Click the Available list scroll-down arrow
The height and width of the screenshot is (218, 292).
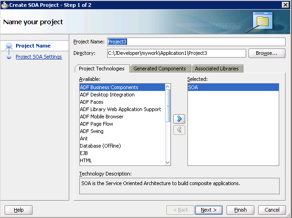tap(167, 163)
